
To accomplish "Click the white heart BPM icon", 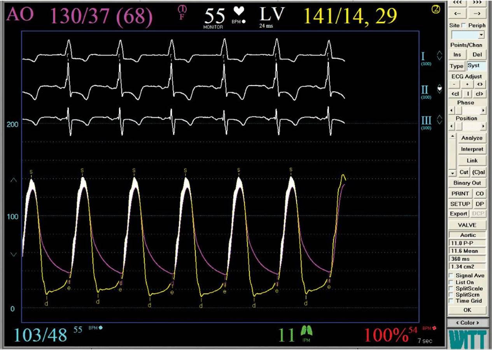I will (x=238, y=11).
